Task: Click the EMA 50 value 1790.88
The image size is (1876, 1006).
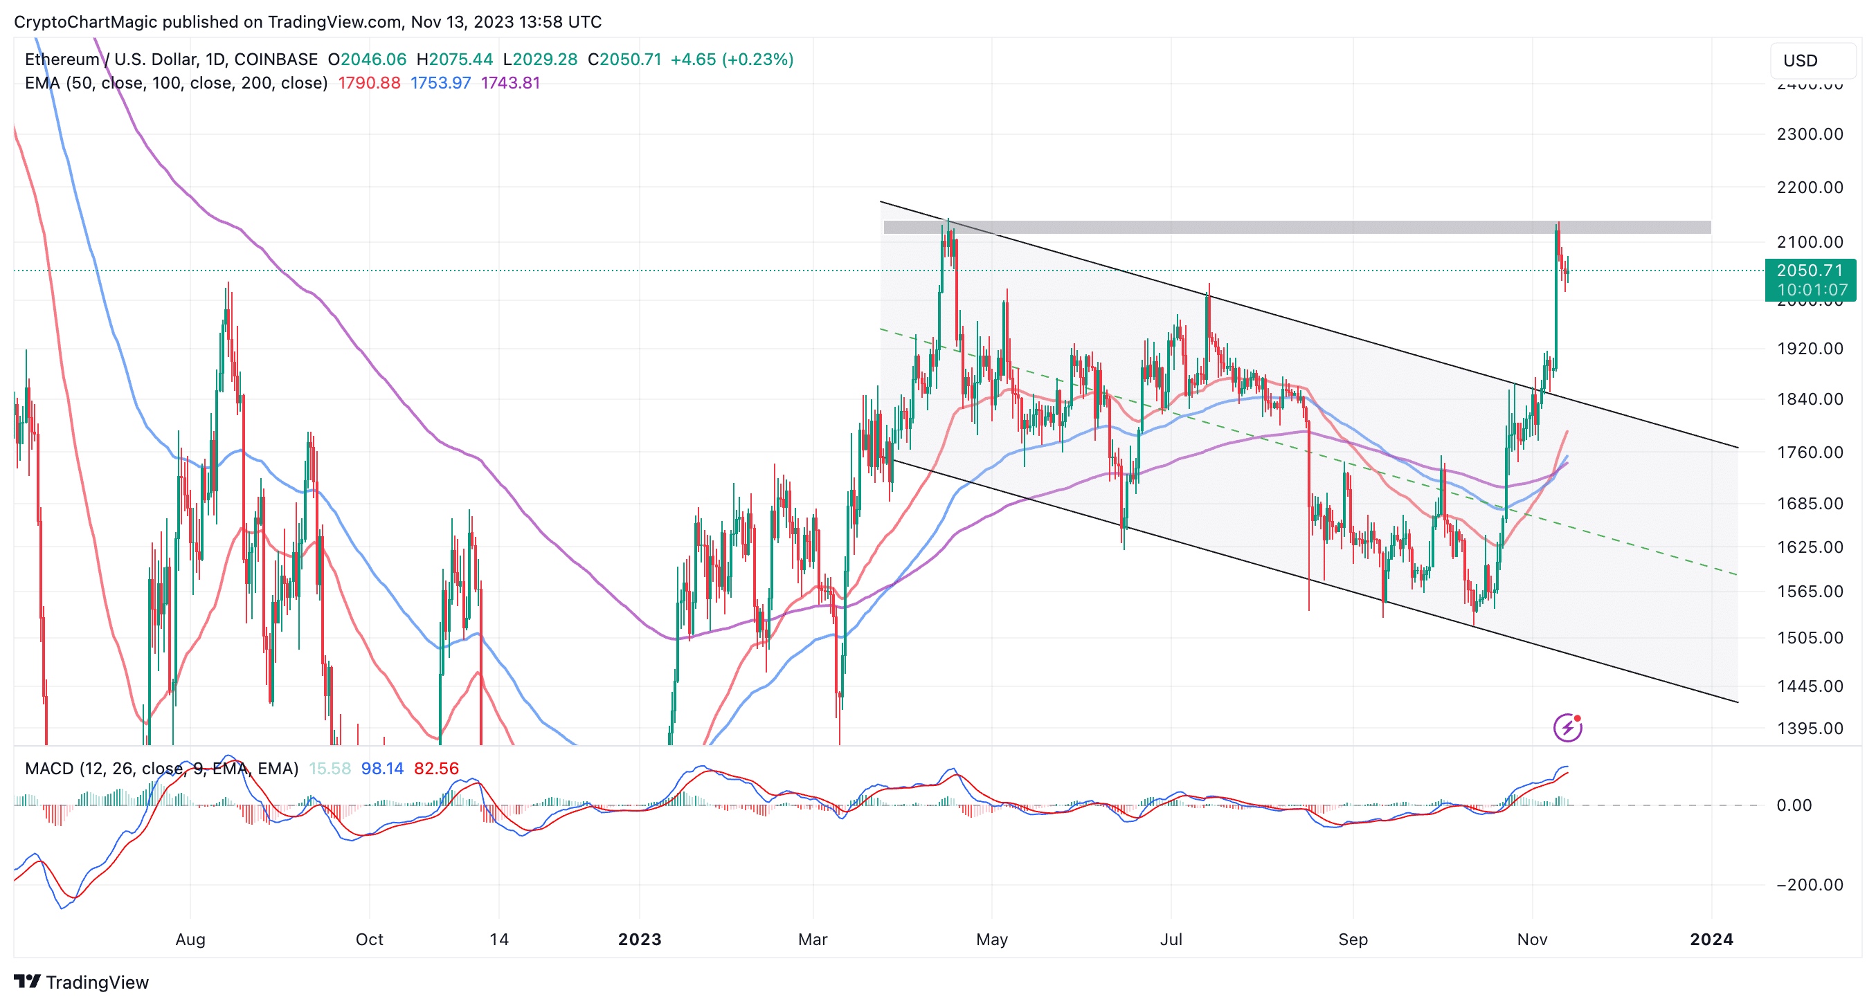Action: 369,83
